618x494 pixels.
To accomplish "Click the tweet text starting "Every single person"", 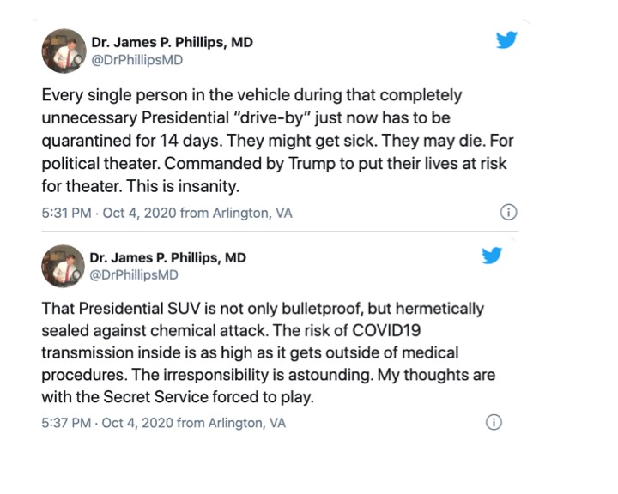I will click(274, 139).
